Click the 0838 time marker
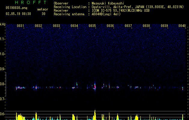The image size is (189, 120). click(x=146, y=26)
